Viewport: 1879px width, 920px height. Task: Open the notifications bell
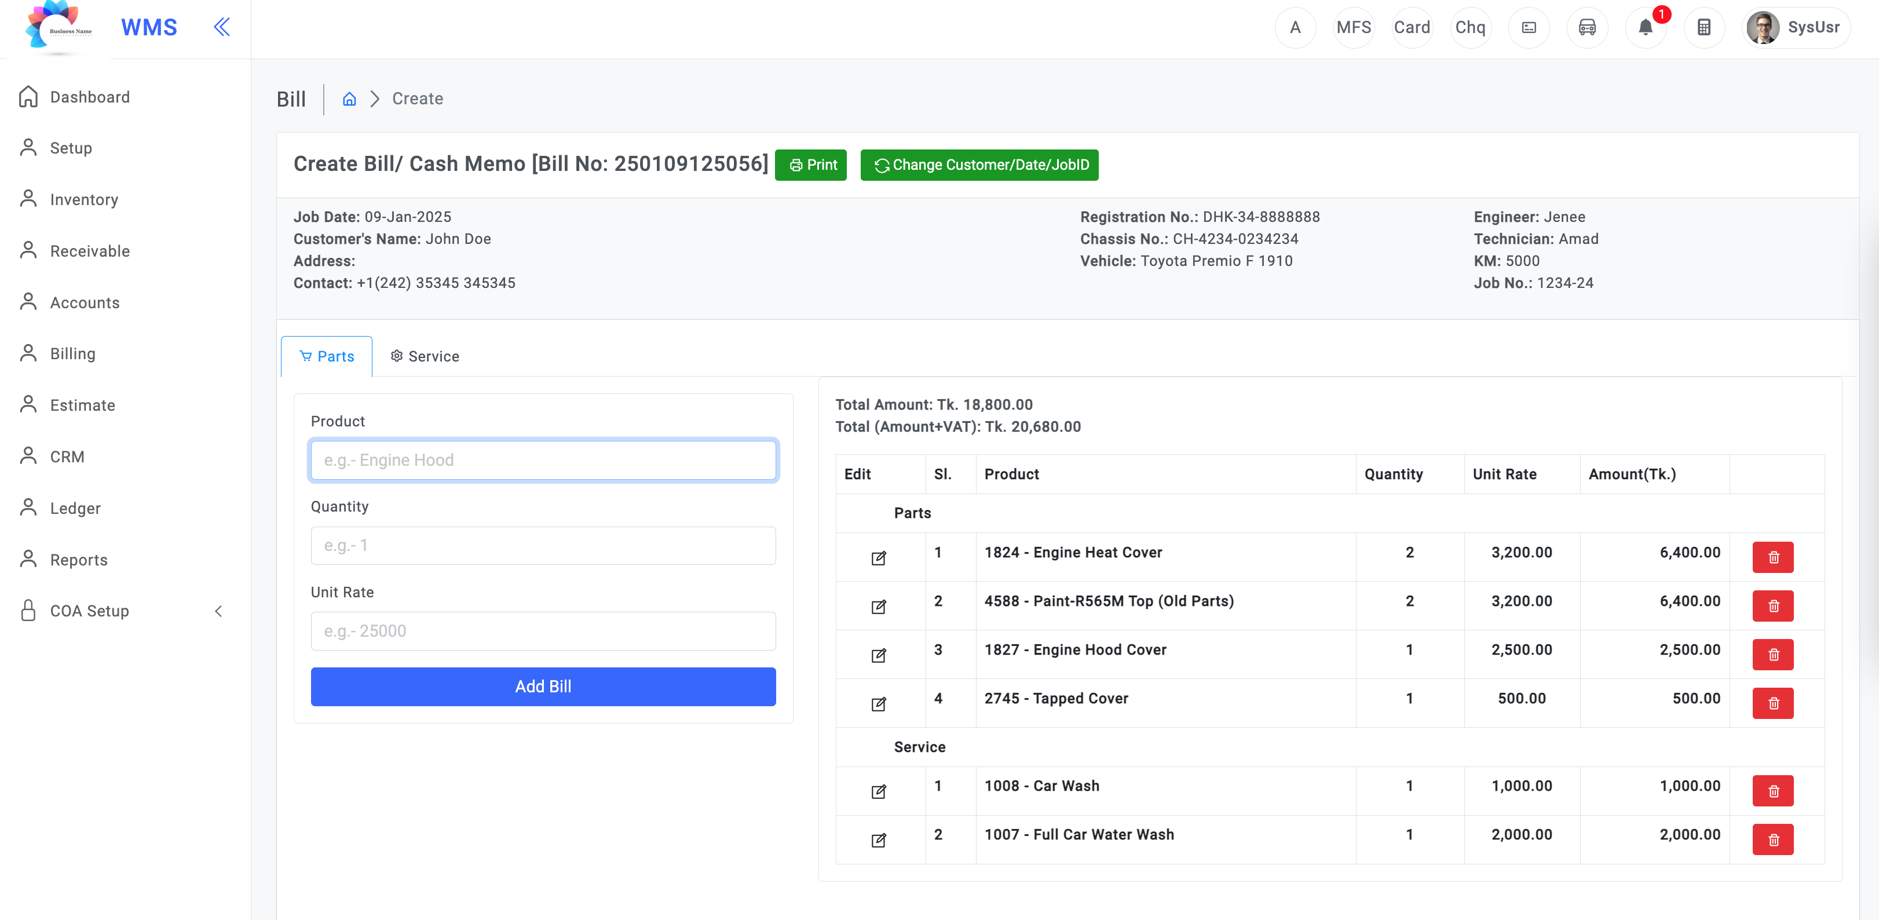1646,27
